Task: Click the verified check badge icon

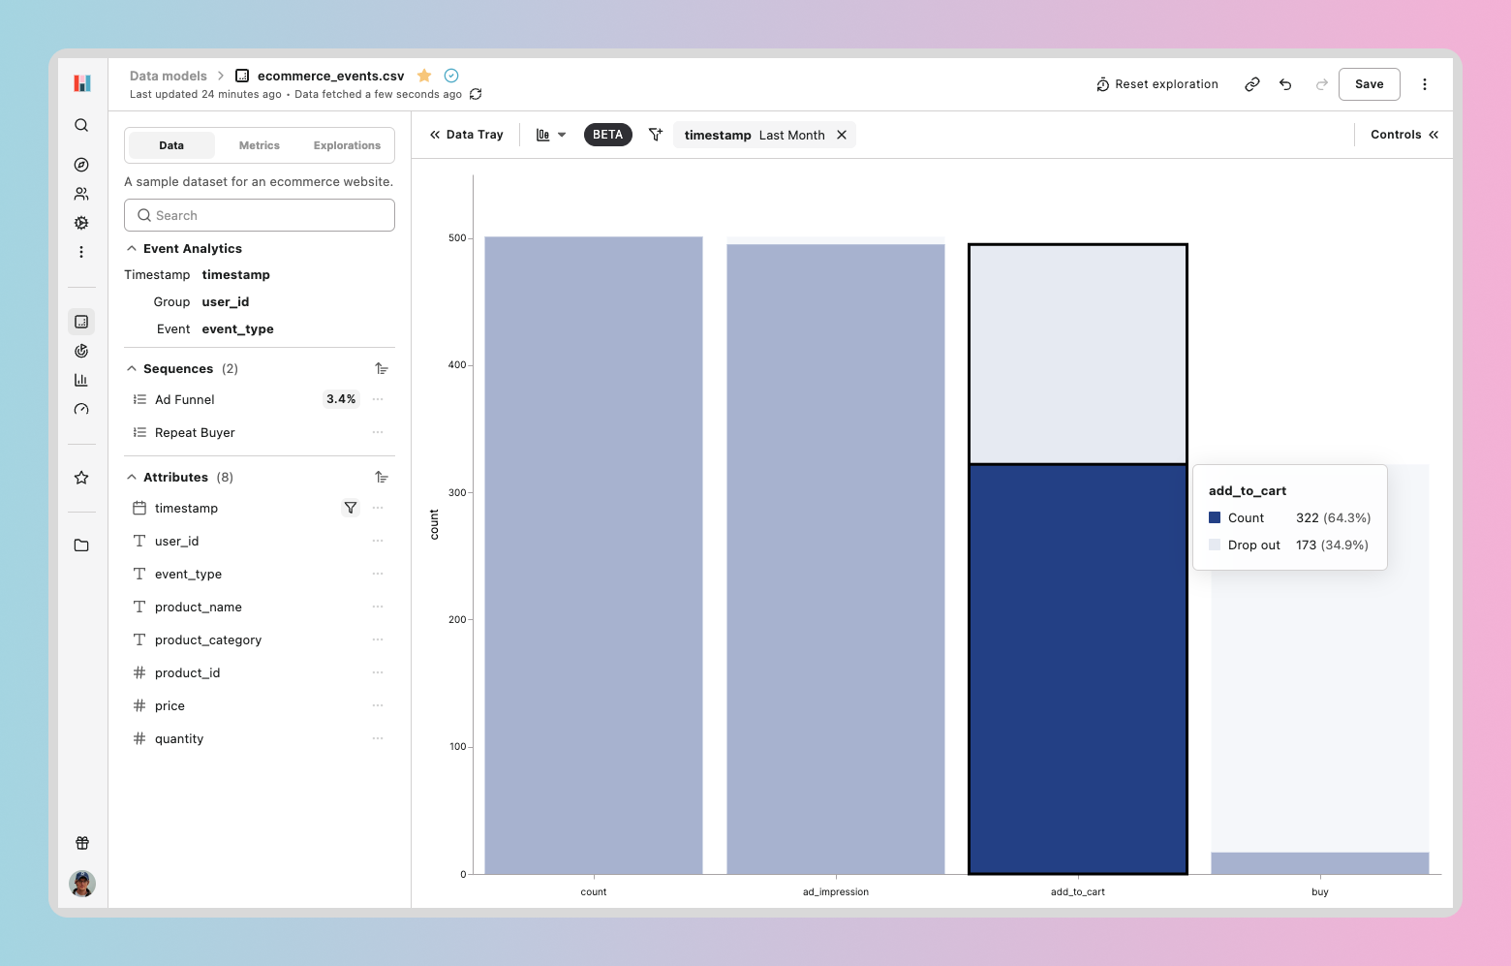Action: coord(451,76)
